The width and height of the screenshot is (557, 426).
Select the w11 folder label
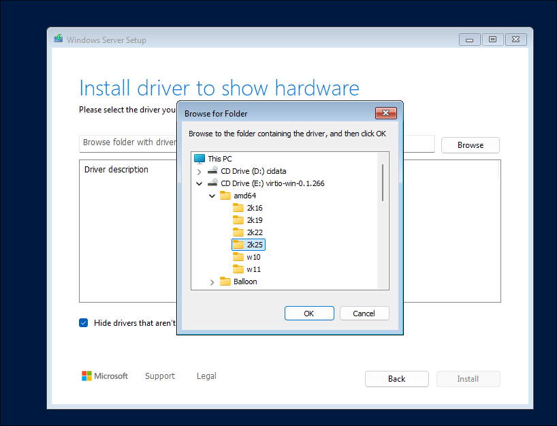coord(253,269)
